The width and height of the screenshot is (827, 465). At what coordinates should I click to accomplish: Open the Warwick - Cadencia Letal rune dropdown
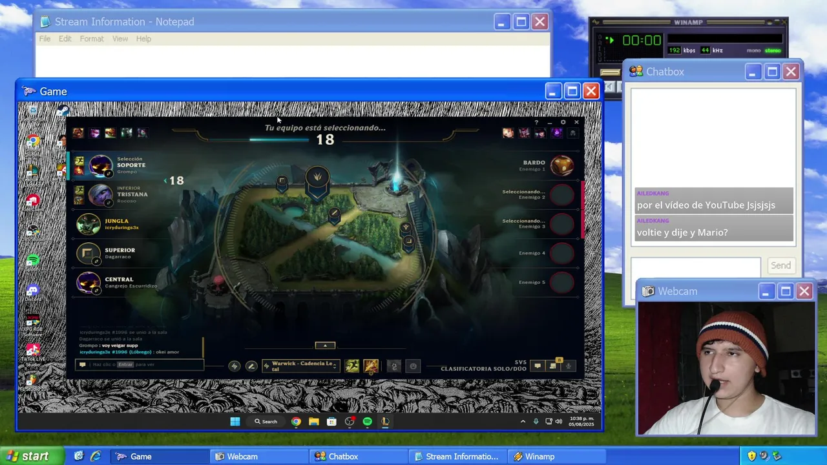301,366
